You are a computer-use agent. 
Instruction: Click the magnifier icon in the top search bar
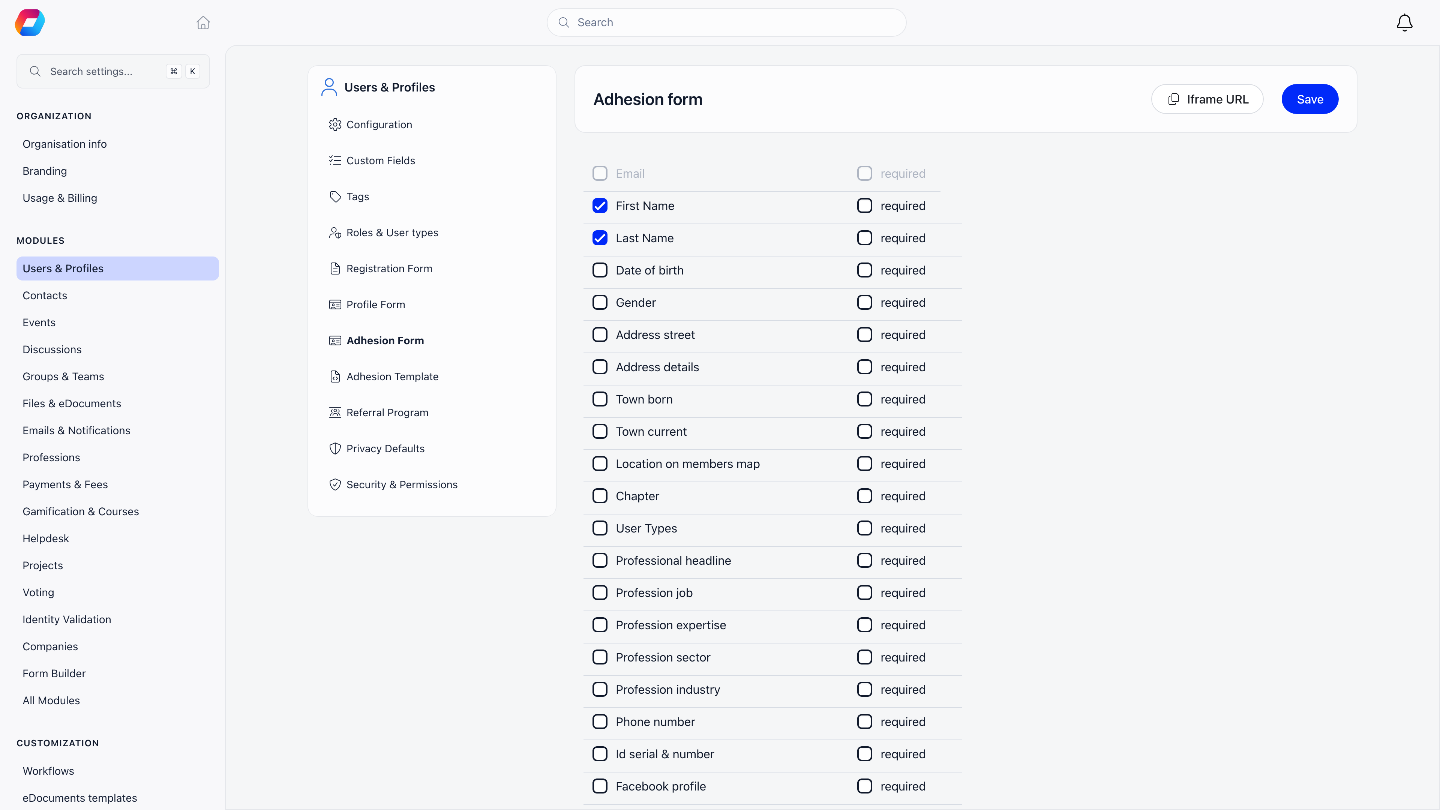564,22
